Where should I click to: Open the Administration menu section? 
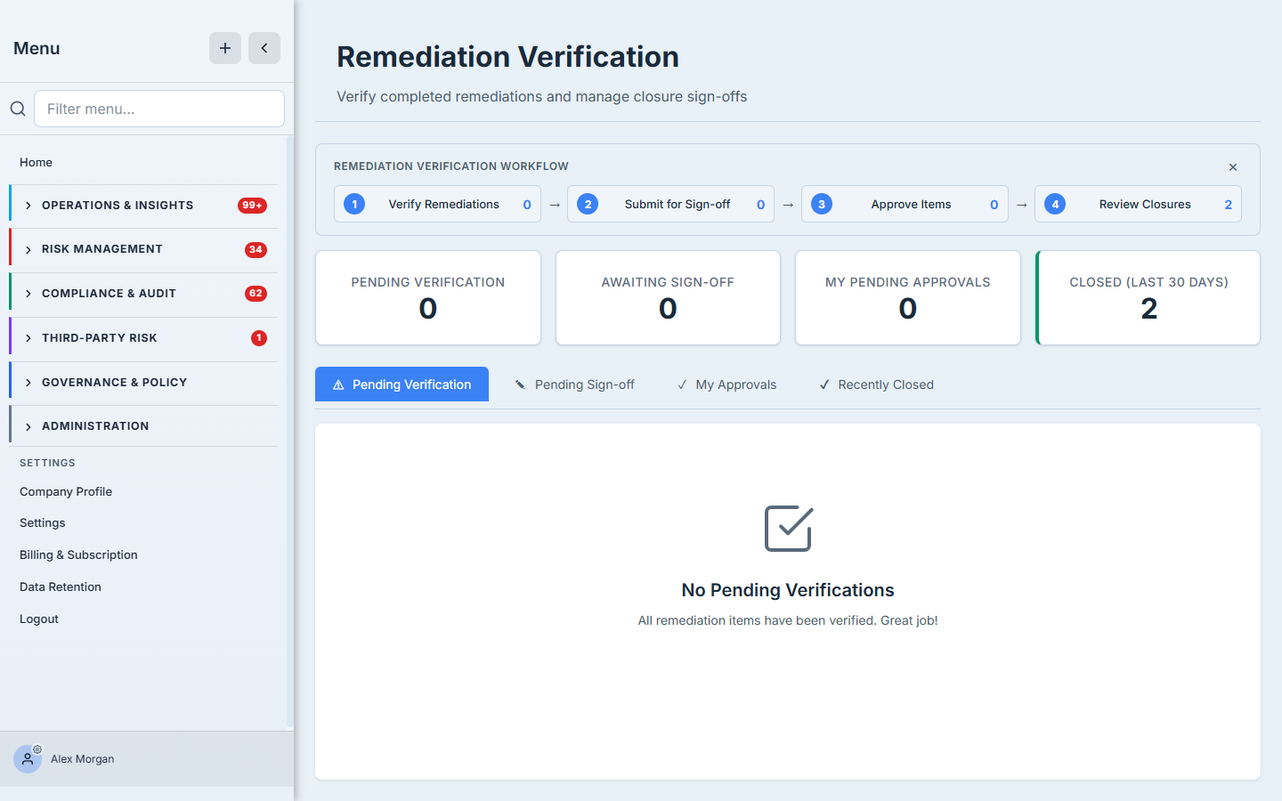pos(143,426)
